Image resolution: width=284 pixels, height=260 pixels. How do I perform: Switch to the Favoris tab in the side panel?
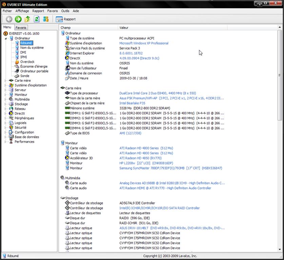coord(21,27)
